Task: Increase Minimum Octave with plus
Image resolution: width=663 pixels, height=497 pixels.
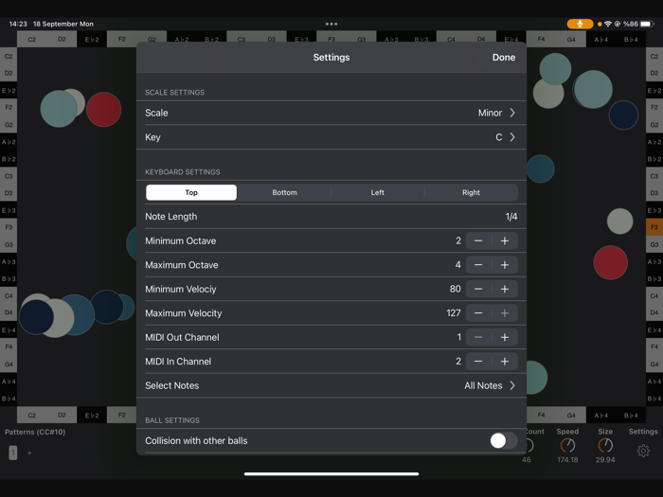Action: click(505, 240)
